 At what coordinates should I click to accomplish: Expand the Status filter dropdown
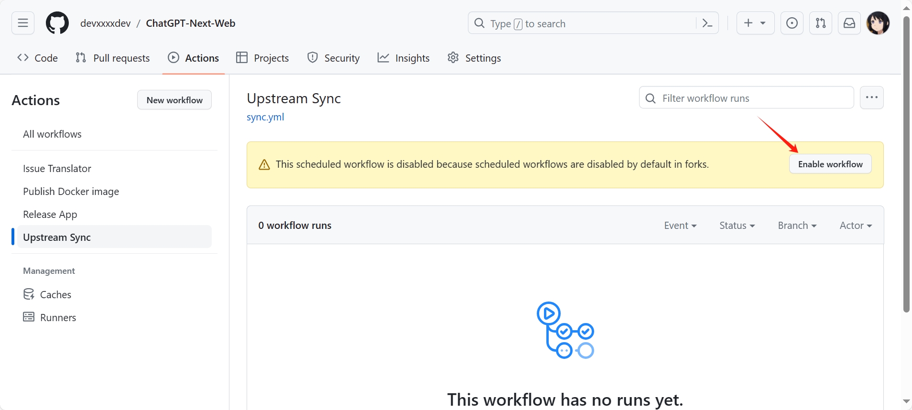[x=737, y=225]
